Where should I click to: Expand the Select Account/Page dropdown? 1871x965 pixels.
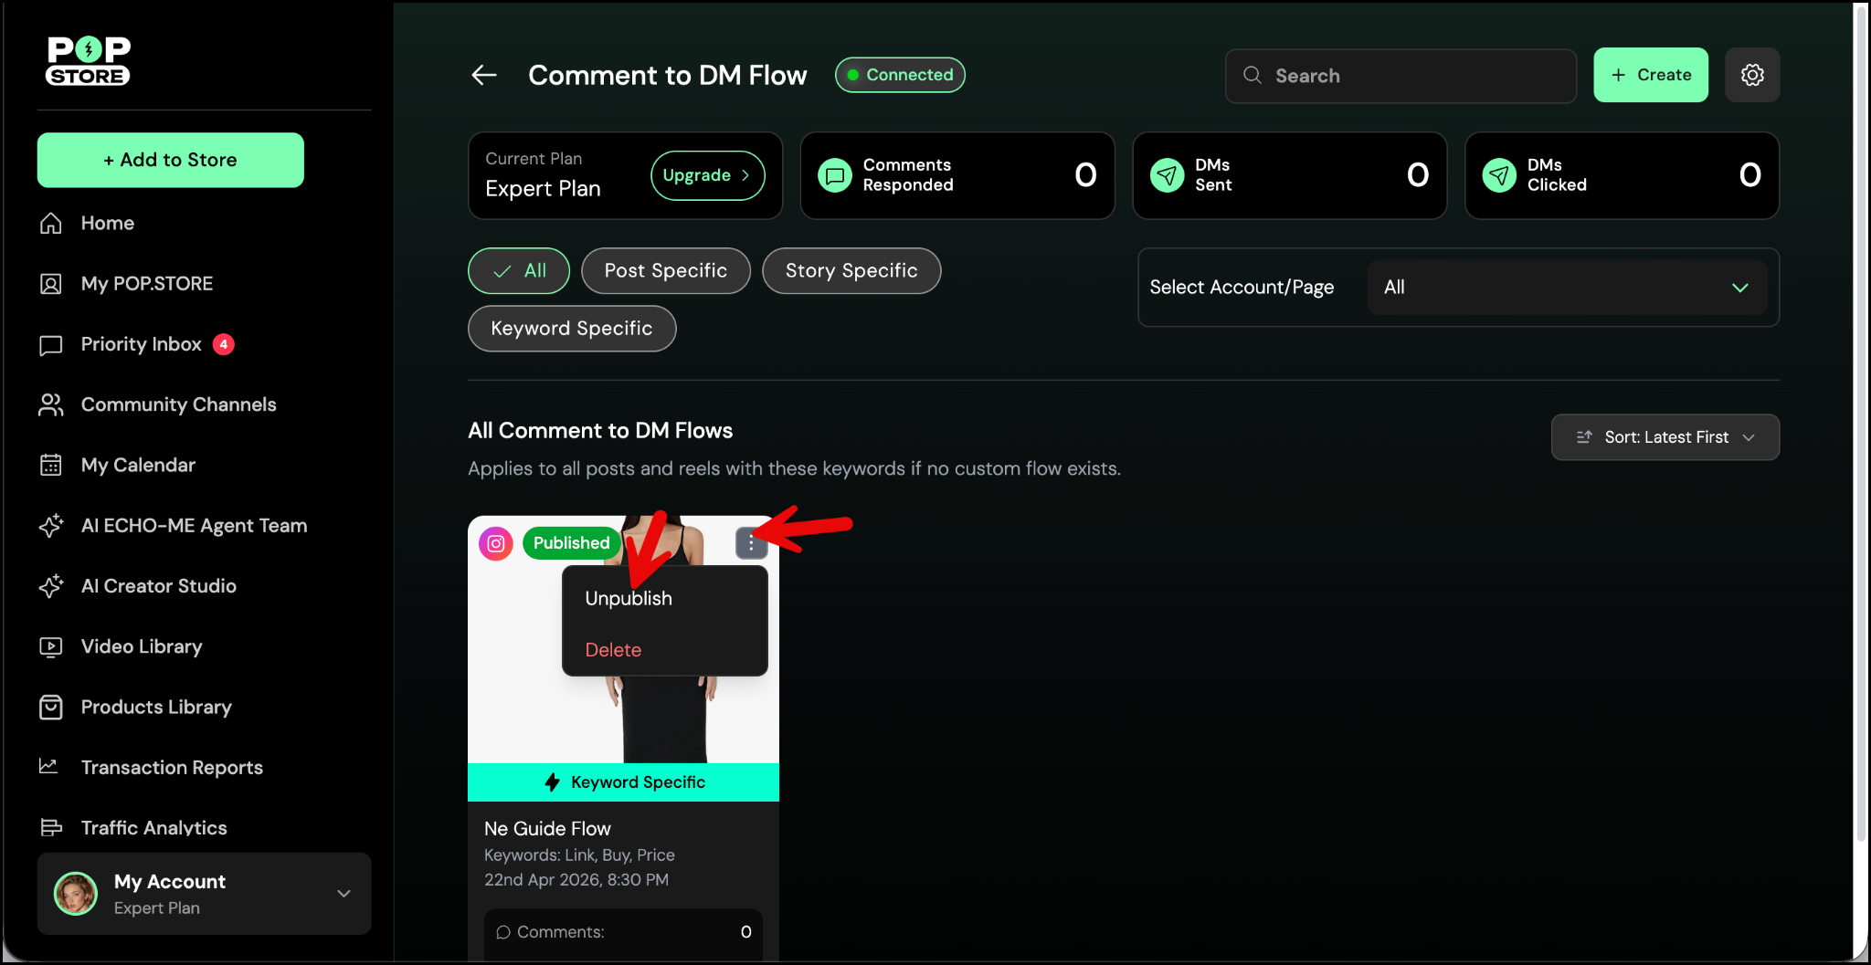1566,288
